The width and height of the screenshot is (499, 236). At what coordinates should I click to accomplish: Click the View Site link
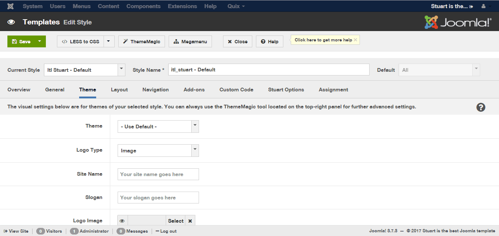pos(16,231)
